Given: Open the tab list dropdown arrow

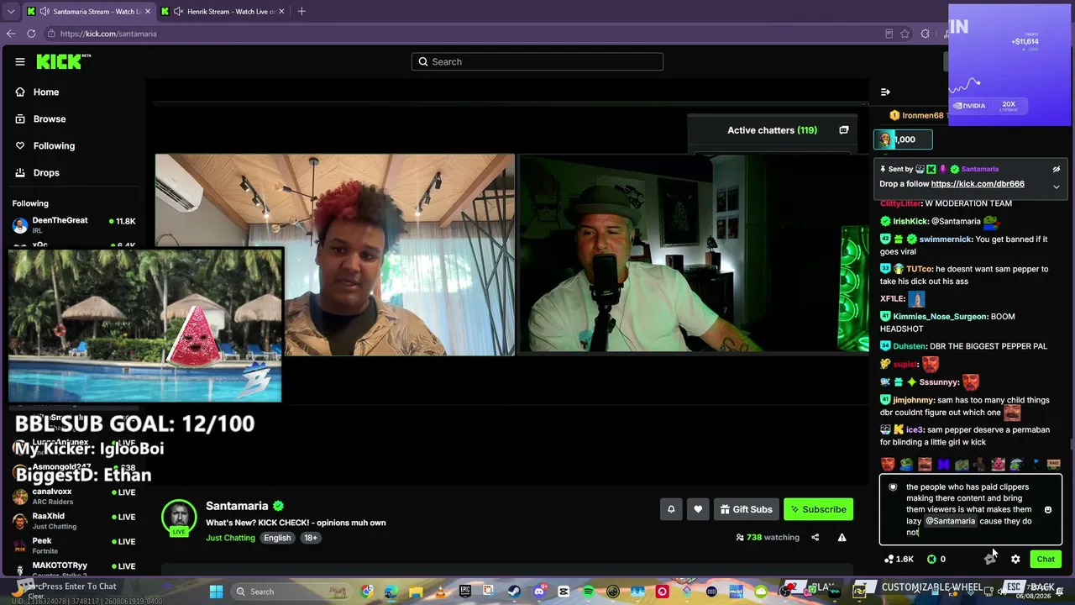Looking at the screenshot, I should pyautogui.click(x=11, y=11).
